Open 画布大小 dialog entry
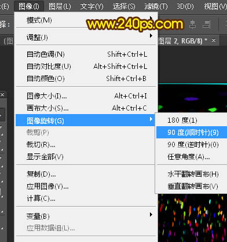This screenshot has height=242, width=227. [86, 108]
